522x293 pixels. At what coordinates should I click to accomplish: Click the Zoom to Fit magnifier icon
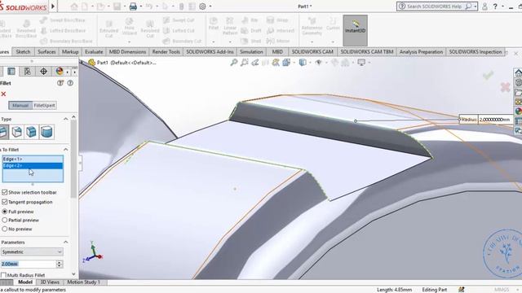[x=234, y=63]
